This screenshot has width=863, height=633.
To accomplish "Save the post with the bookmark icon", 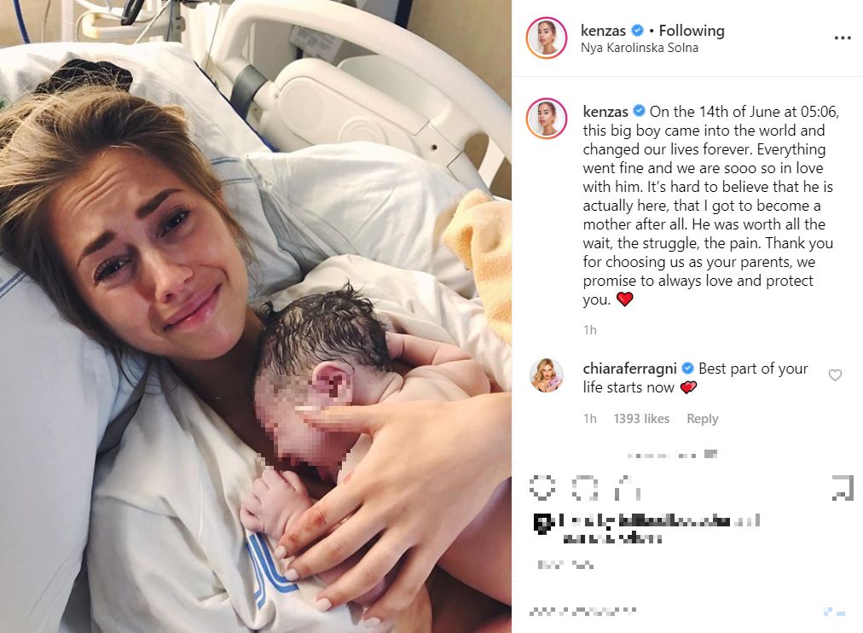I will [842, 488].
